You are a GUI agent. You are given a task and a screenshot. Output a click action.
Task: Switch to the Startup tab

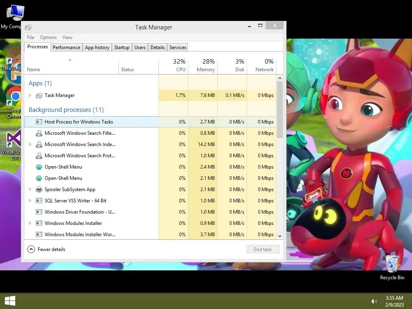(x=122, y=47)
